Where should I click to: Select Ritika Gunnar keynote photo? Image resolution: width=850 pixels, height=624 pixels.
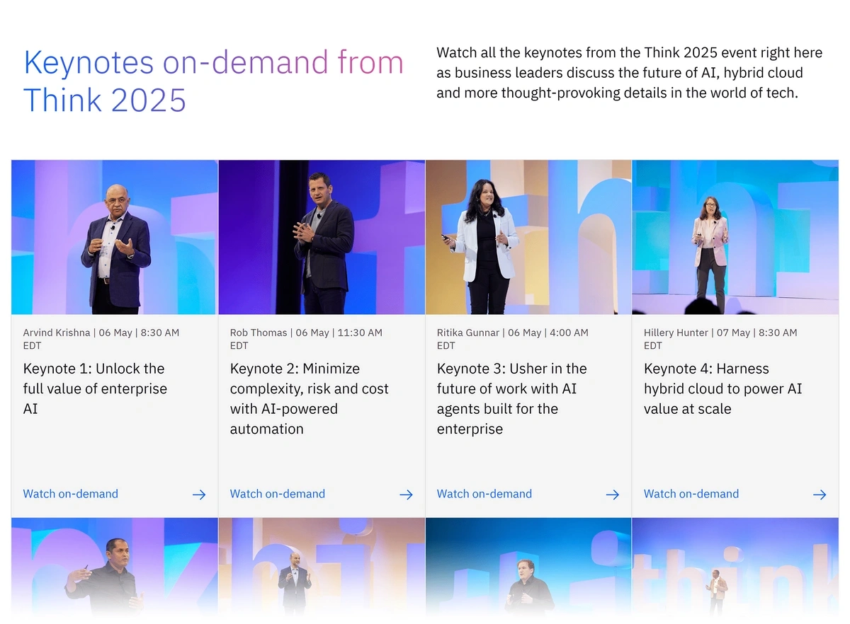(x=528, y=237)
